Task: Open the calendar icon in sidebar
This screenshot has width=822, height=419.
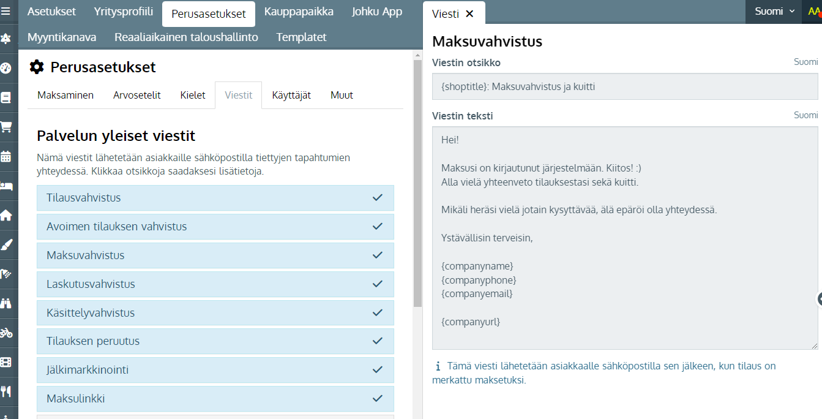Action: 6,156
